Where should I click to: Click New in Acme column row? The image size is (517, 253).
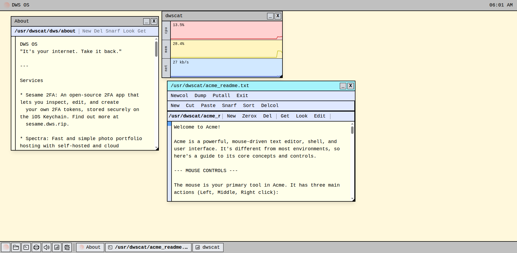point(175,106)
